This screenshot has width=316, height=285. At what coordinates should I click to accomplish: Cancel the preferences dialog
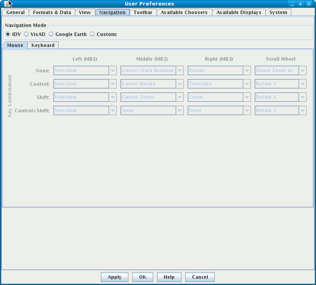[x=200, y=277]
